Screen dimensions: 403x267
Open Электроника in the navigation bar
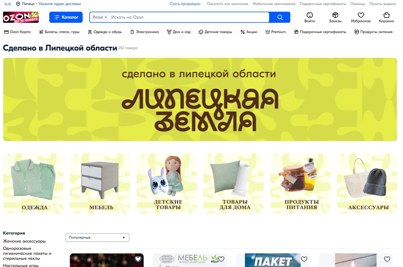point(144,32)
